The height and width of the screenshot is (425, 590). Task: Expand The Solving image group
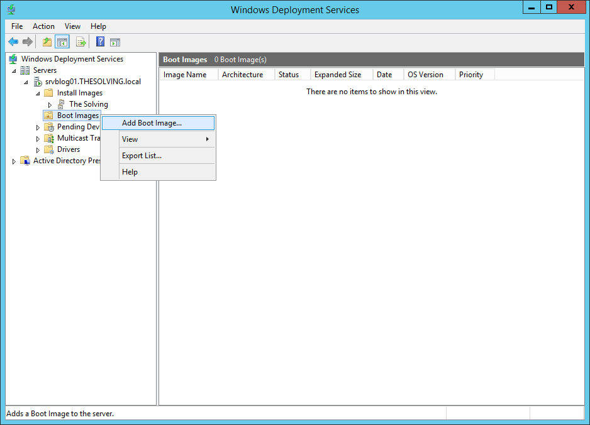pos(50,105)
